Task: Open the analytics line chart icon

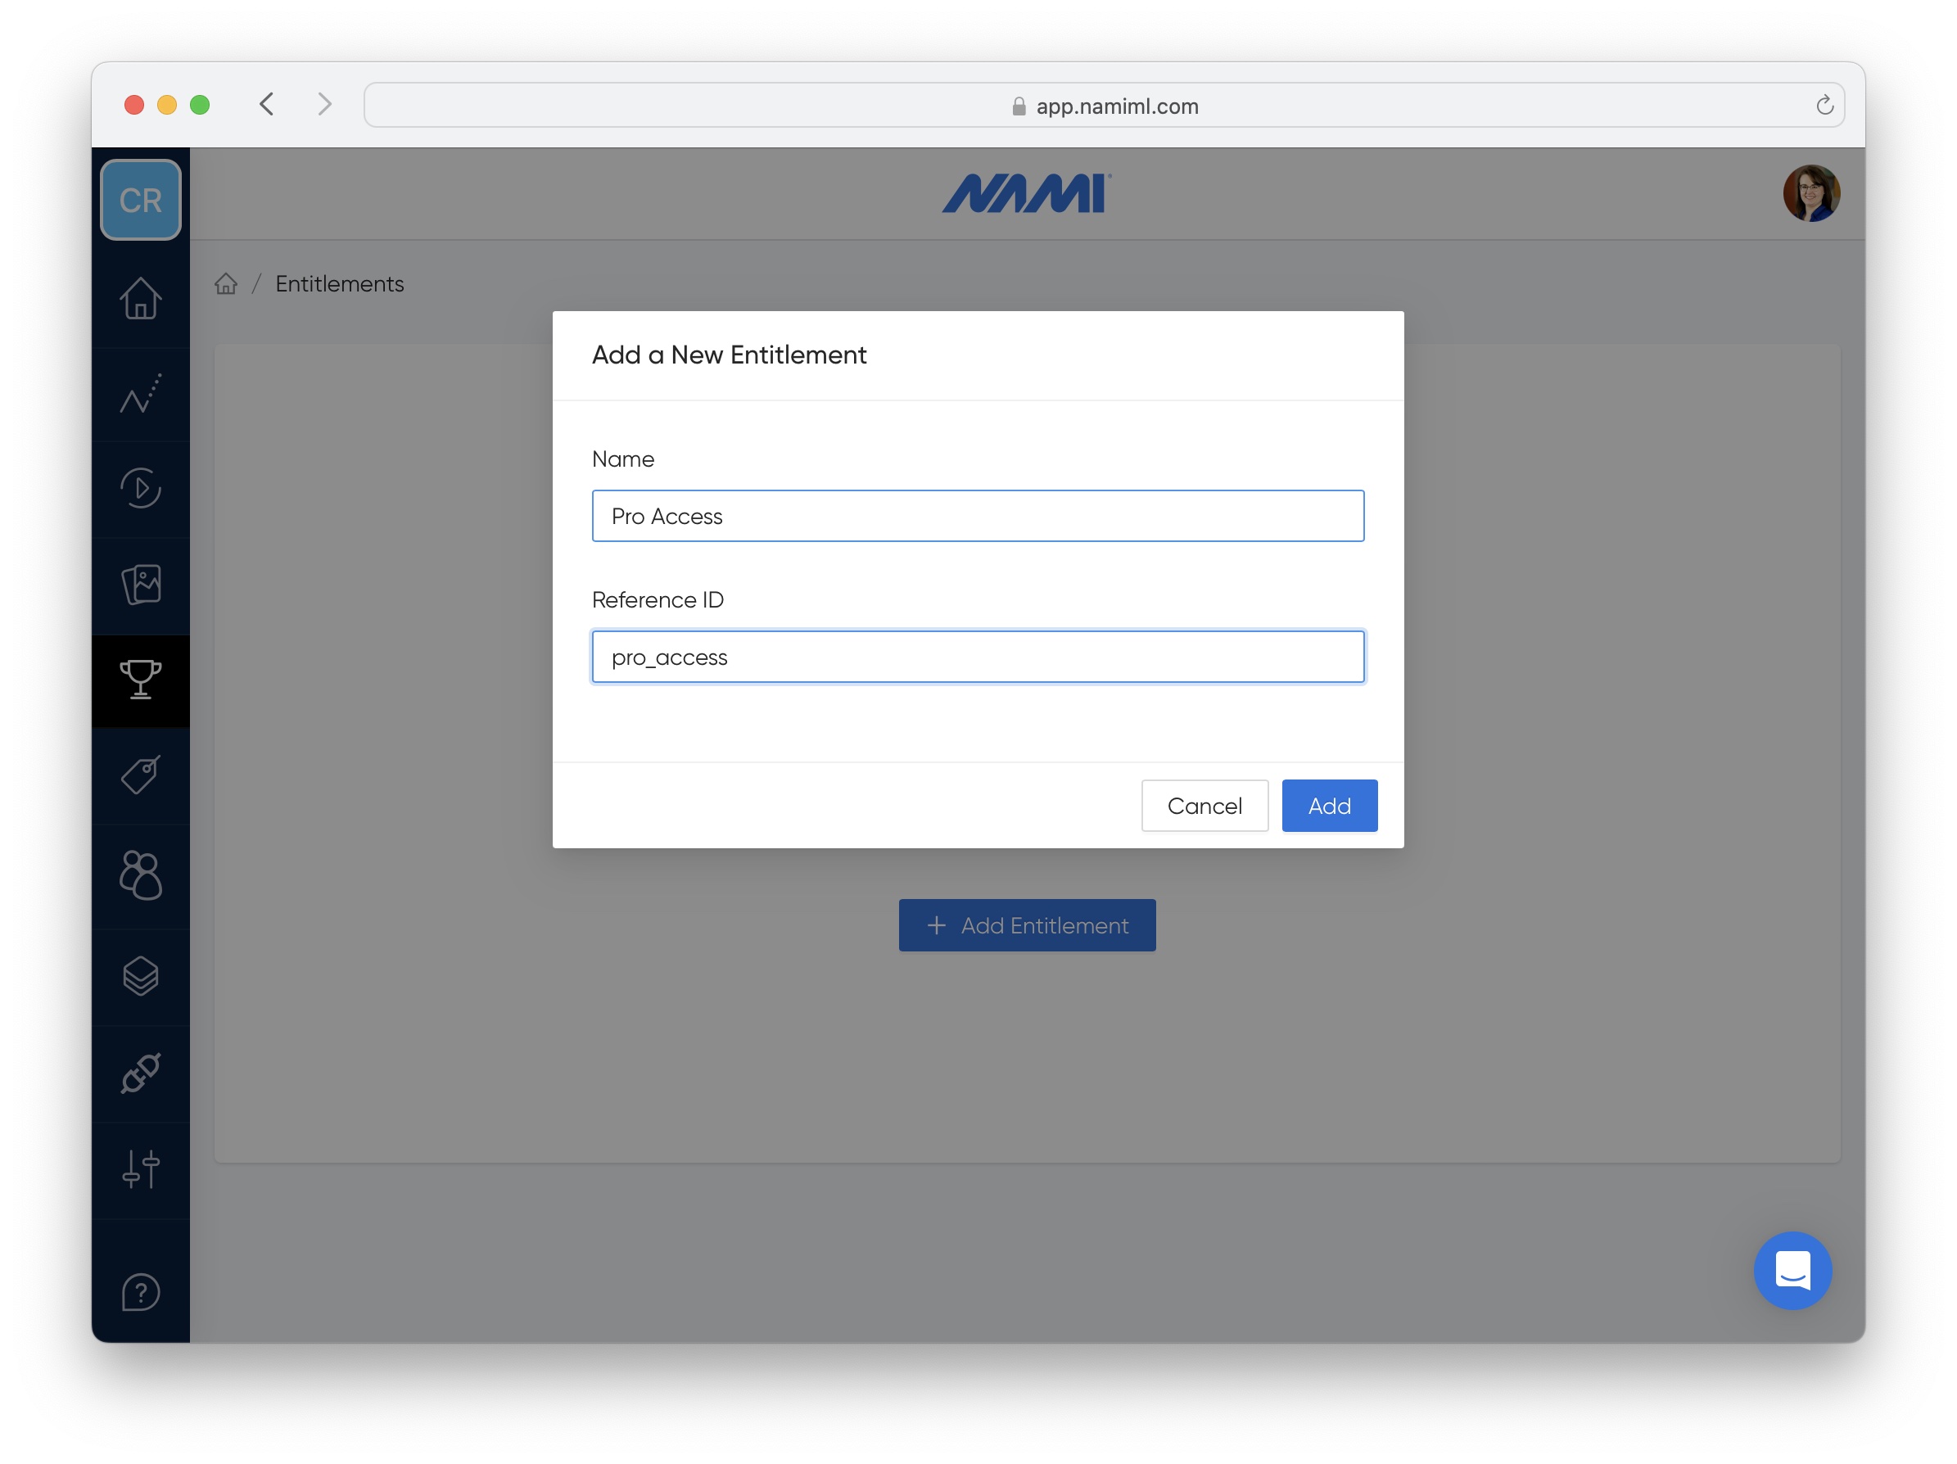Action: [x=140, y=395]
